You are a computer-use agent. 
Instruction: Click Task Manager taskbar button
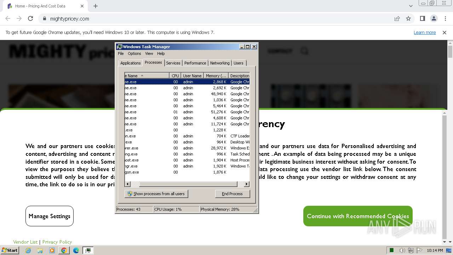coord(88,250)
